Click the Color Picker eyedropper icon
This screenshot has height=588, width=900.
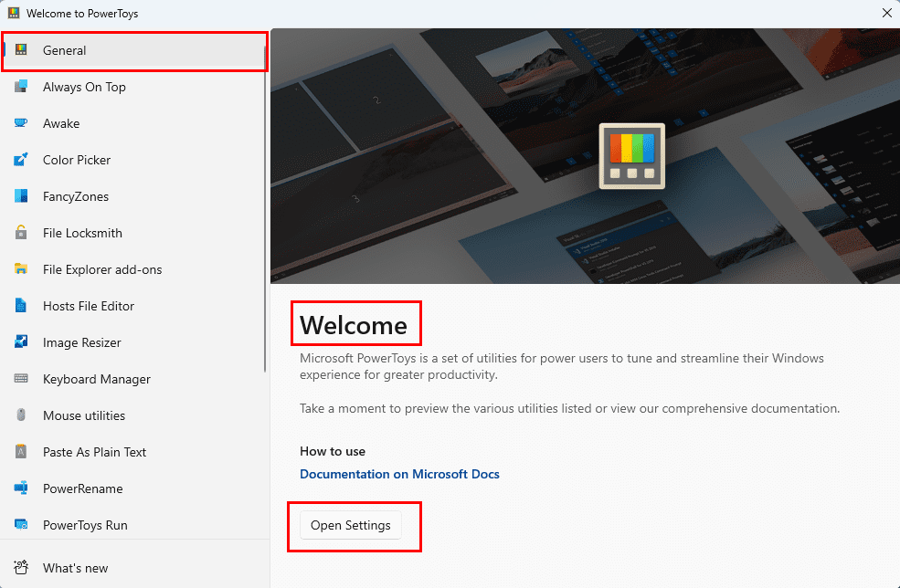21,160
